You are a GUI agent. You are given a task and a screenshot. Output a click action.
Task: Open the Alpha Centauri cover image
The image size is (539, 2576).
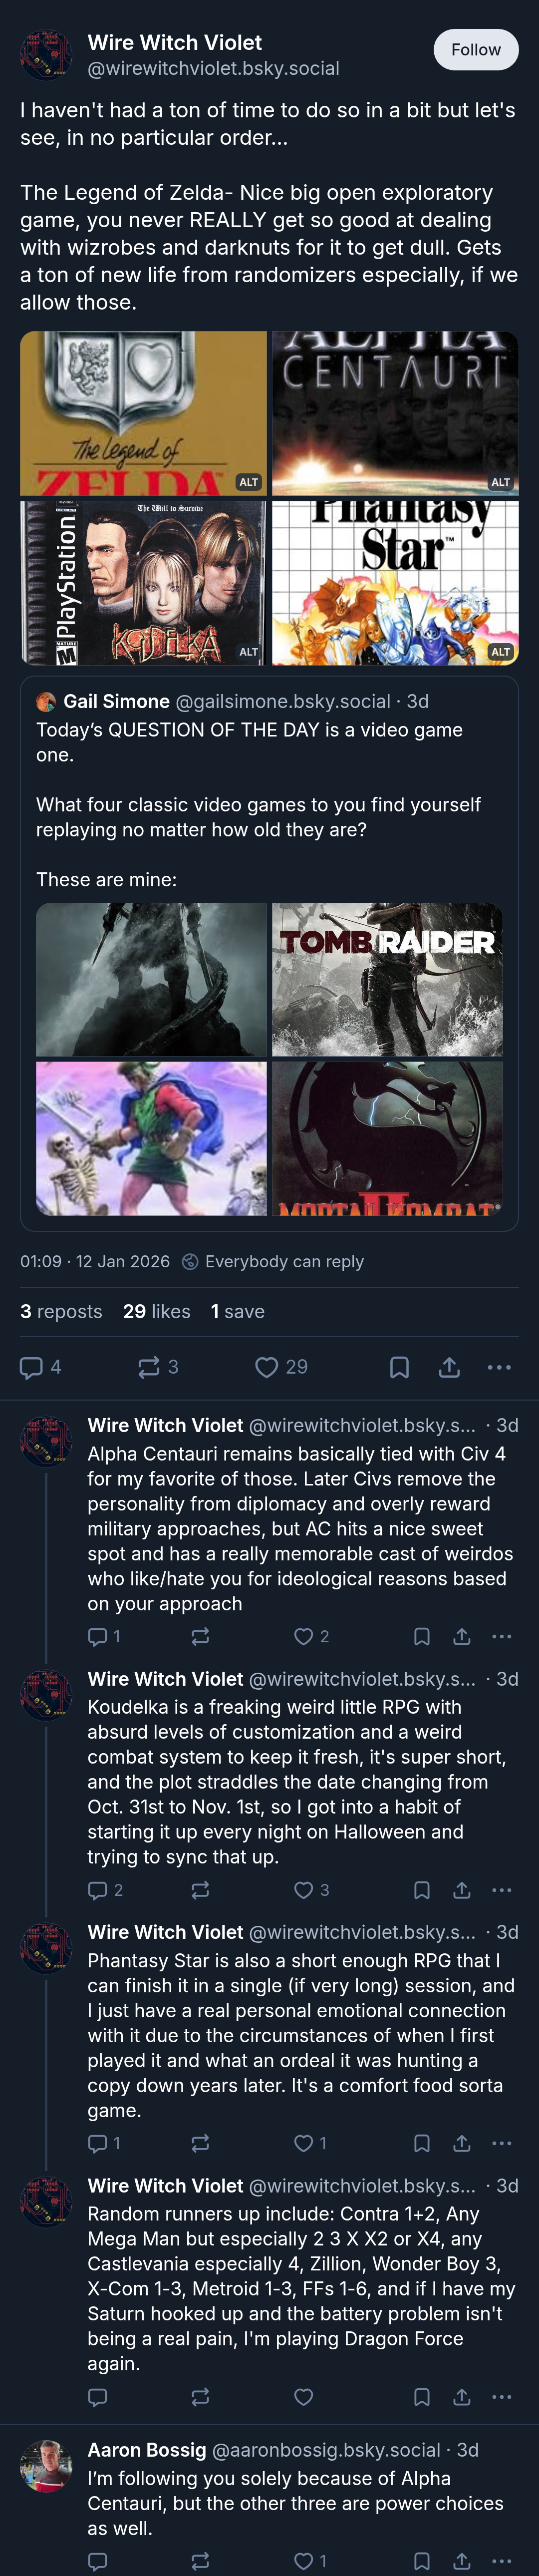click(x=395, y=413)
